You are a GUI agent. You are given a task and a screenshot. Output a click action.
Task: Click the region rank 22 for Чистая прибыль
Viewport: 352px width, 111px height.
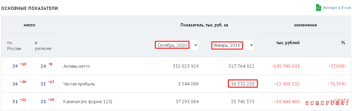[x=43, y=84]
